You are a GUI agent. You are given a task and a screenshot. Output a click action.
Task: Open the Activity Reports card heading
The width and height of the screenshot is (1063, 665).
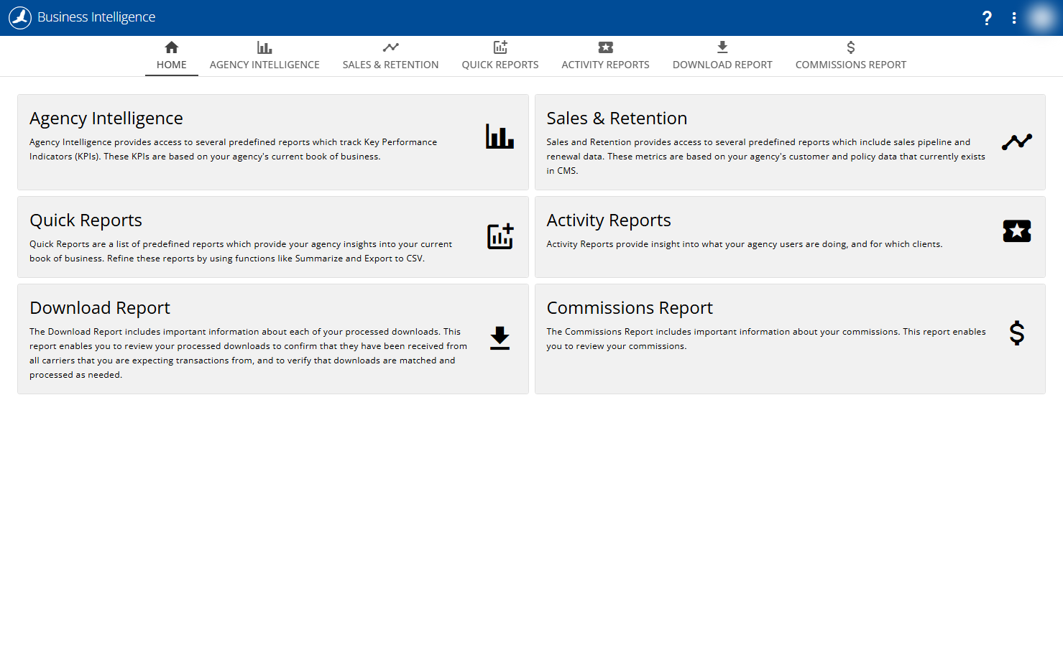(x=609, y=220)
